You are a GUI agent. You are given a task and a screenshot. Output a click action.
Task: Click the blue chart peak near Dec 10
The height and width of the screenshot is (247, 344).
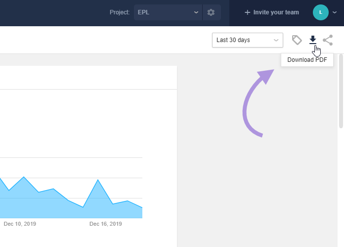pos(24,177)
